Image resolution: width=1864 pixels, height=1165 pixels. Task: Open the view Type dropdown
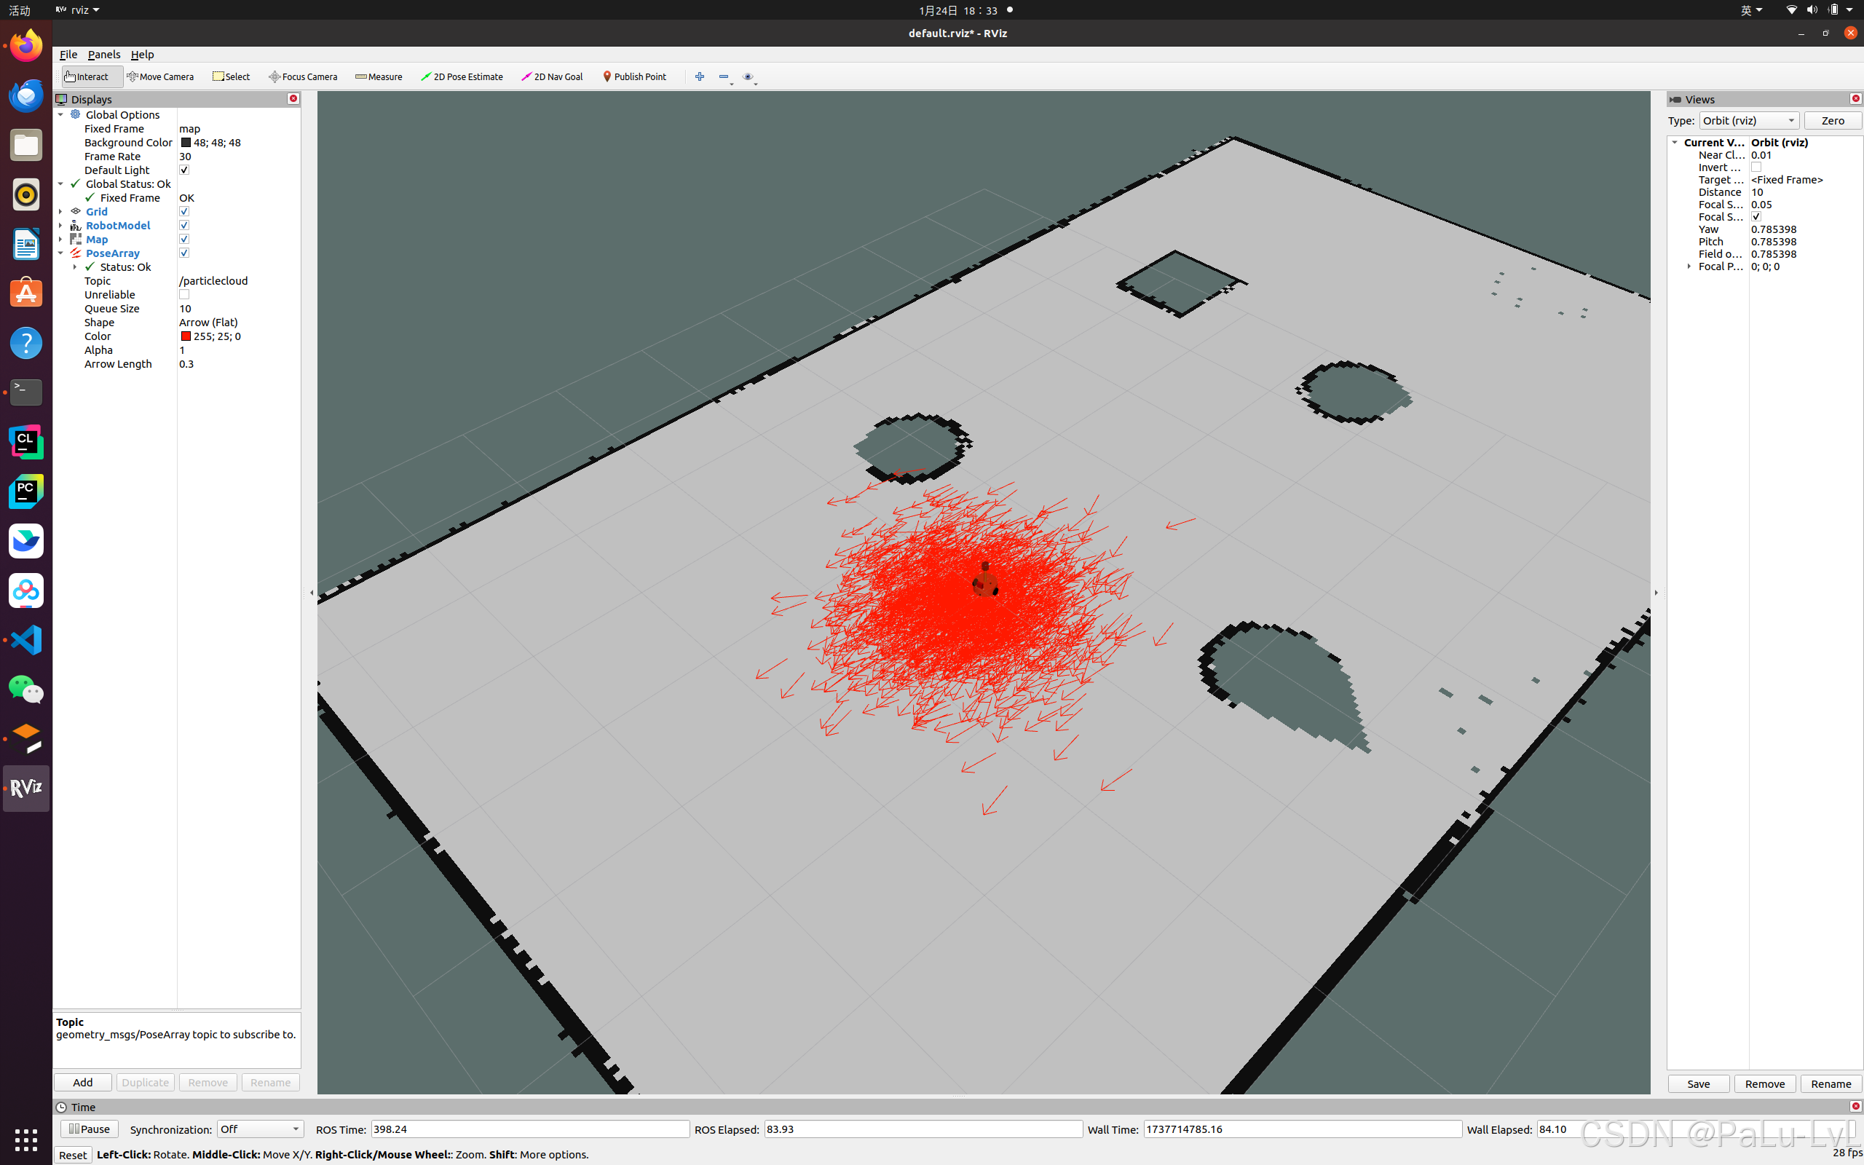click(1748, 120)
